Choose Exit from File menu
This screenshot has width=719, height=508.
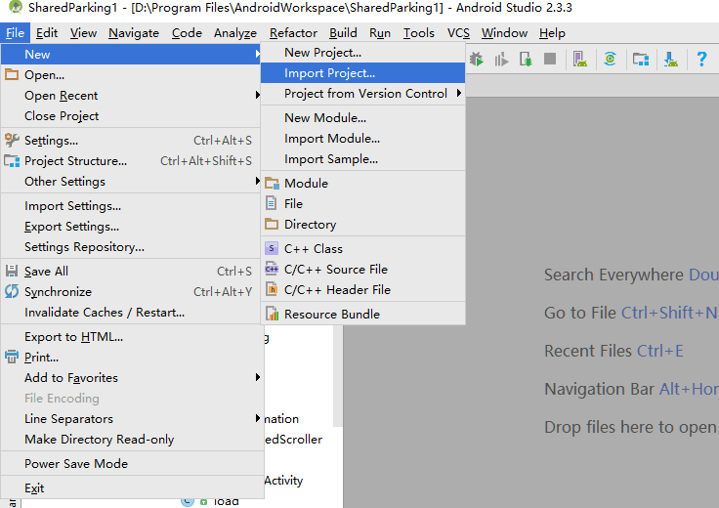coord(133,487)
